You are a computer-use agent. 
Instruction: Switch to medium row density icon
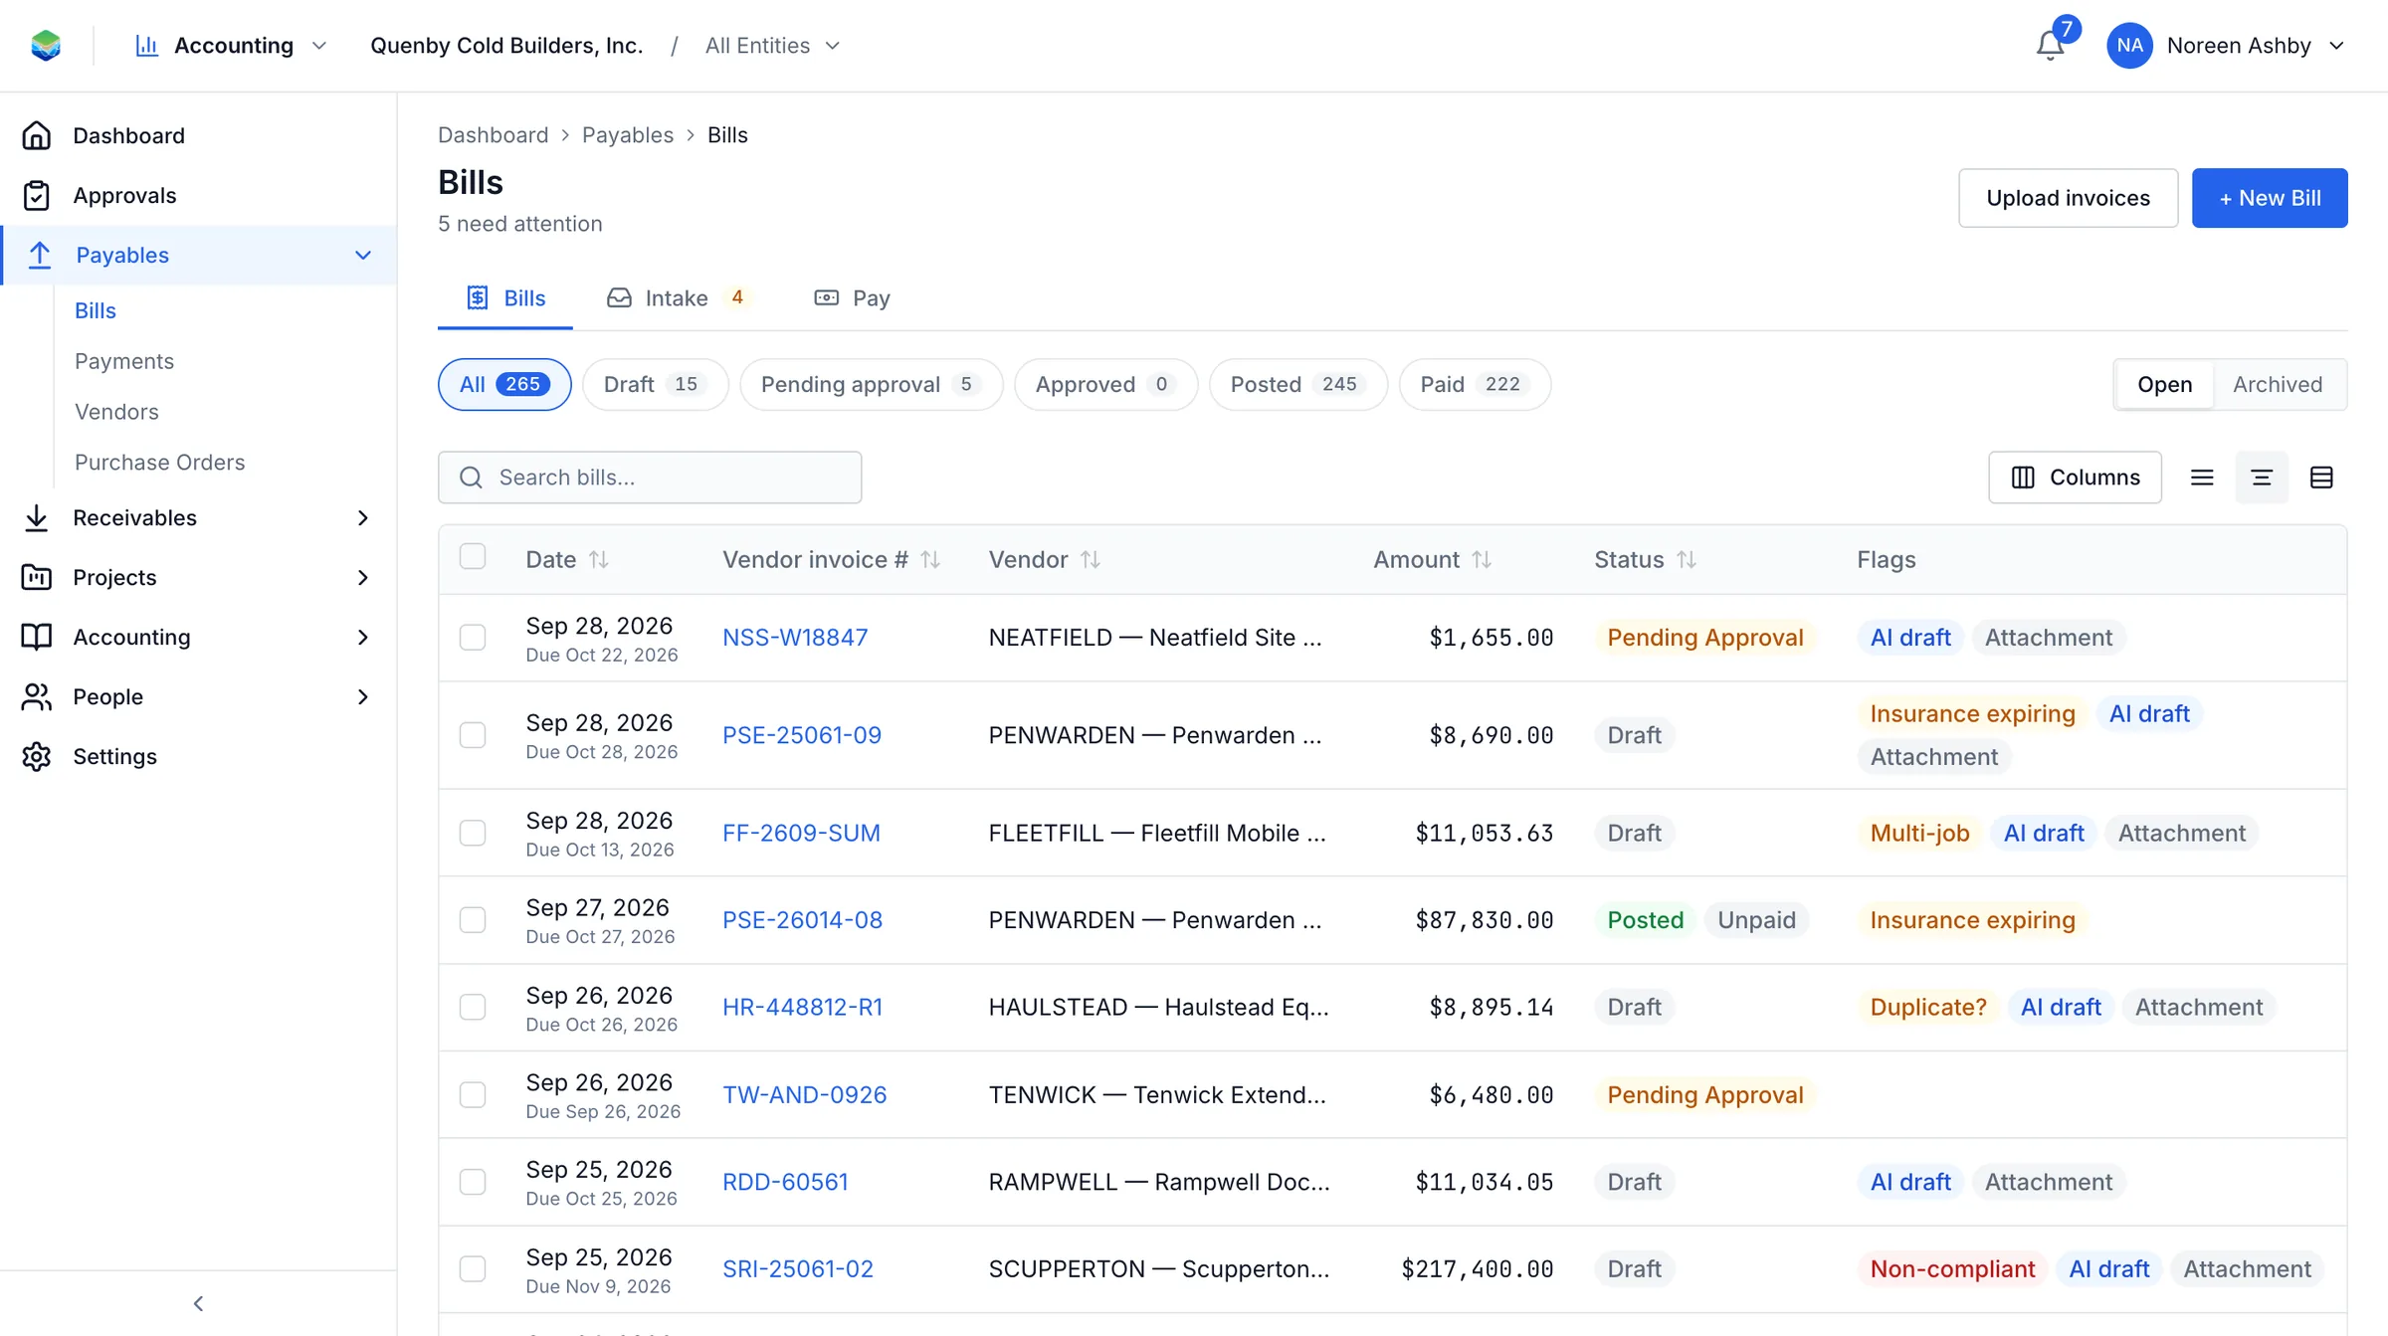(x=2262, y=477)
